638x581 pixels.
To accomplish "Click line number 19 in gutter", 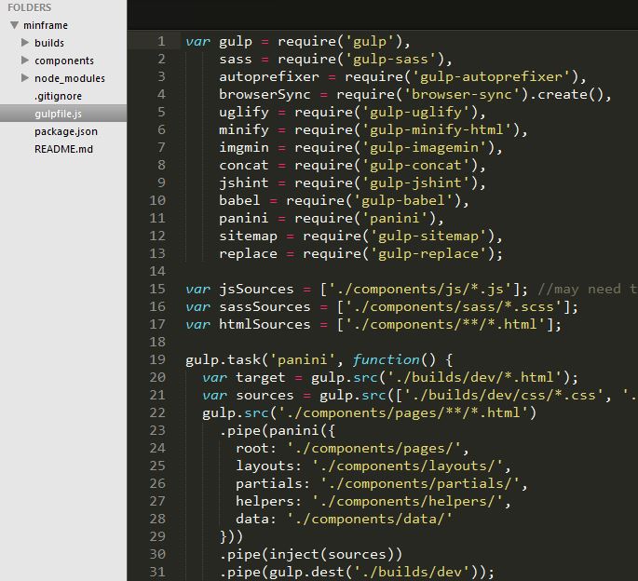I will click(157, 359).
